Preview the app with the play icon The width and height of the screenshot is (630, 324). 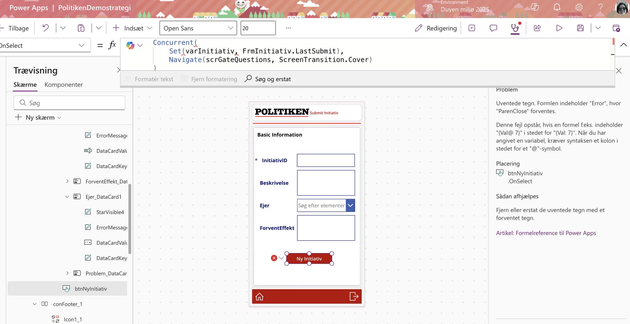click(559, 28)
